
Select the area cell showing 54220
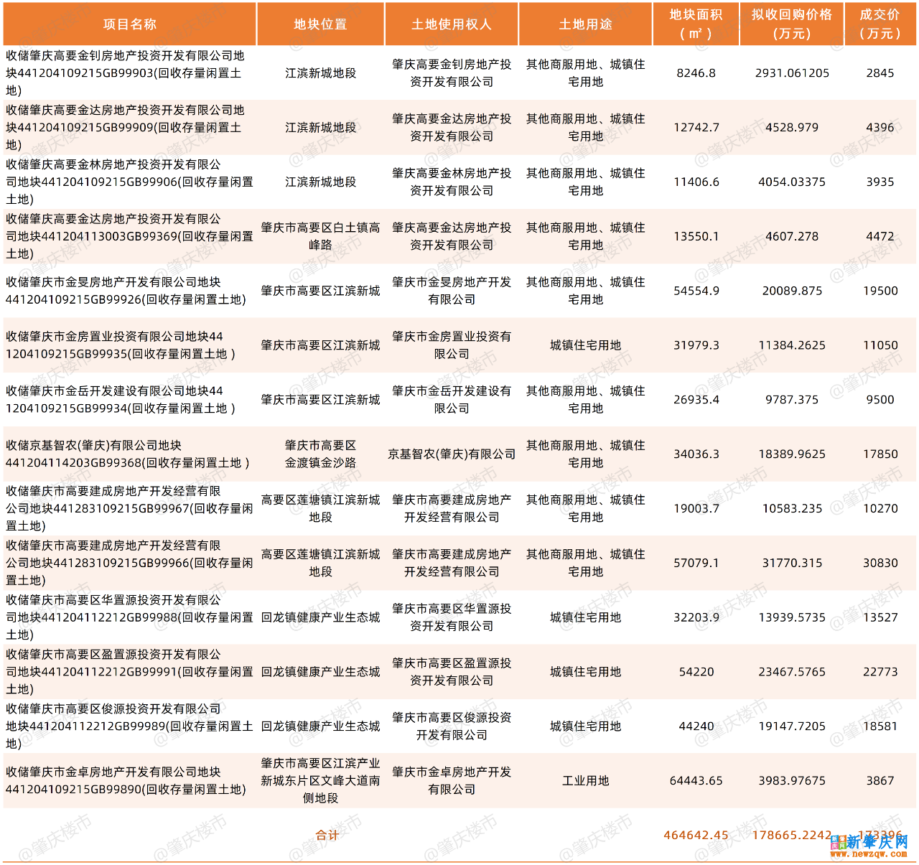696,672
